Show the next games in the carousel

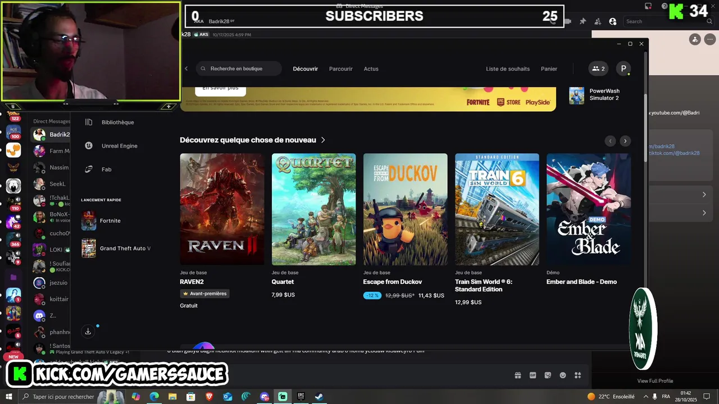click(625, 141)
